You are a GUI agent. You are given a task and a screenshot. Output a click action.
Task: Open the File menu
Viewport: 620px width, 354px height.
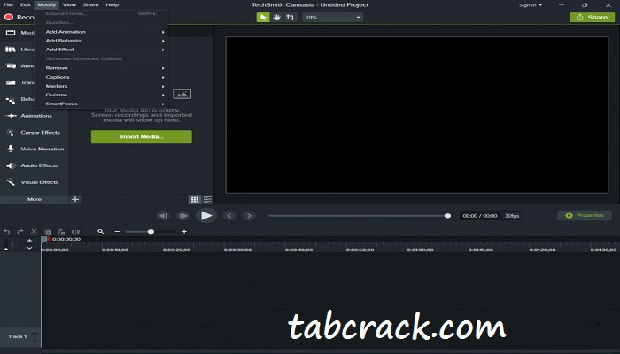pos(8,4)
